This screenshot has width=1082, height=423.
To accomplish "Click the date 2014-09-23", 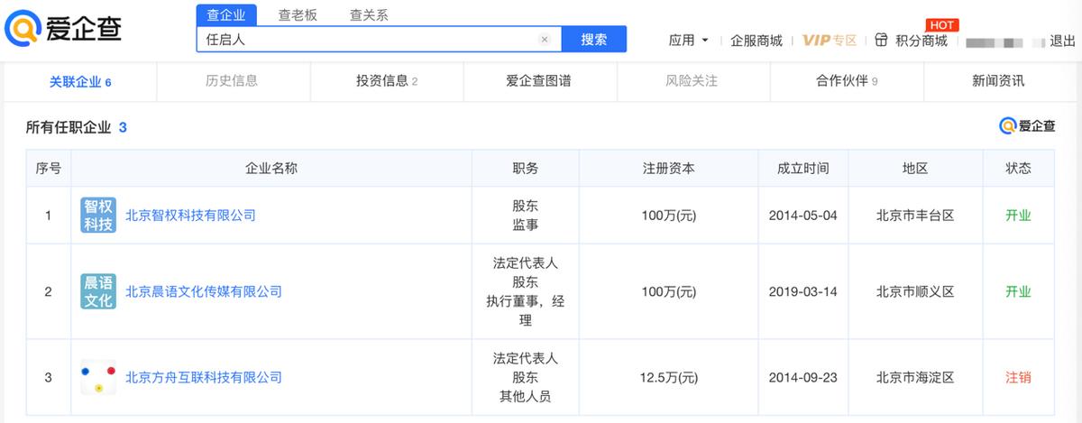I will click(802, 377).
